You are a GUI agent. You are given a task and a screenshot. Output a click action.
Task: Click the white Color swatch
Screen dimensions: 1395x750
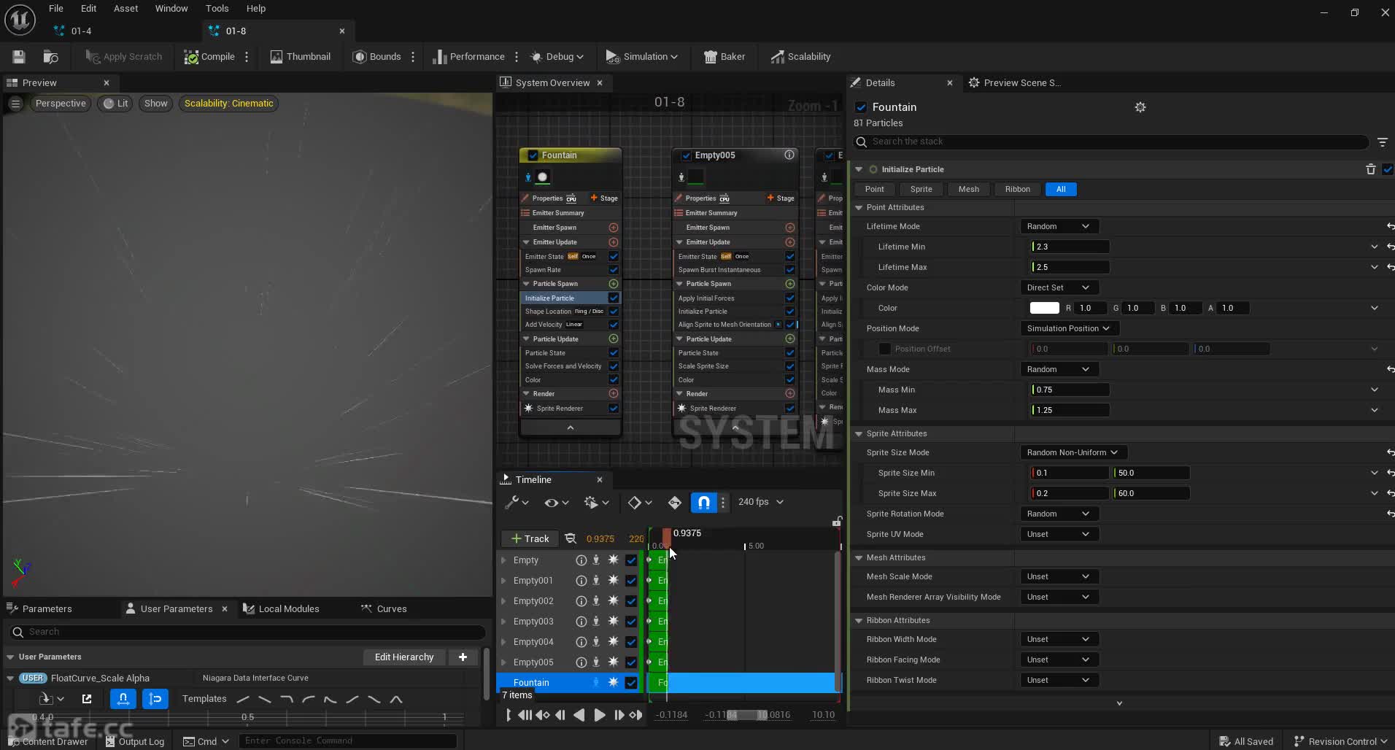coord(1044,308)
